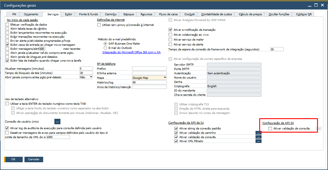328x170 pixels.
Task: Enable Ativar colaboração ao vivo
Action: tap(170, 35)
